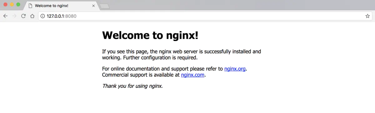Maximize the window with the green button
The height and width of the screenshot is (113, 375).
(18, 5)
